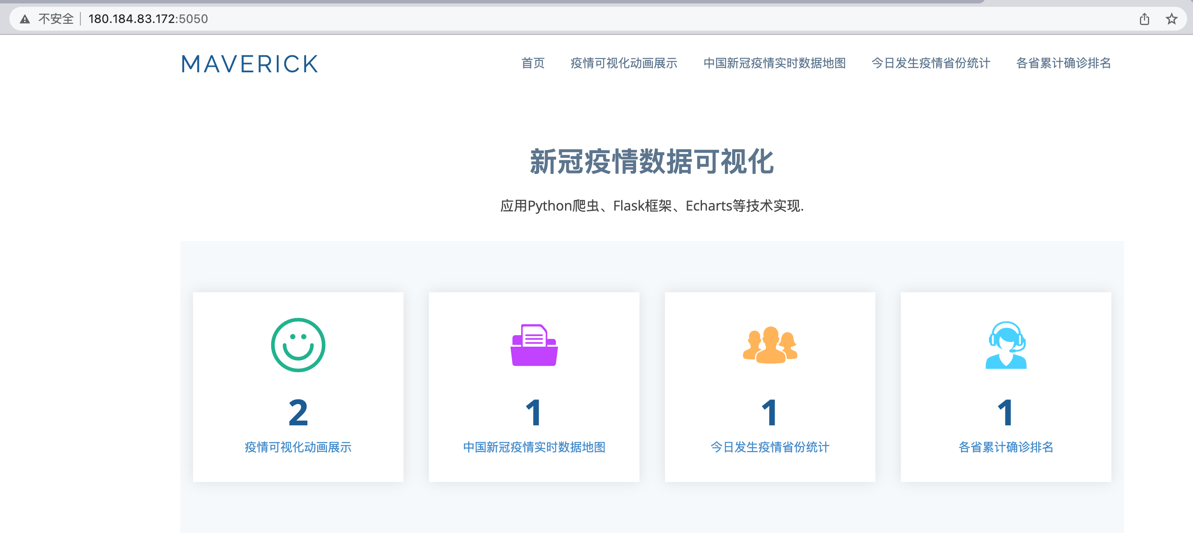
Task: Click the orange group of people icon
Action: (x=770, y=345)
